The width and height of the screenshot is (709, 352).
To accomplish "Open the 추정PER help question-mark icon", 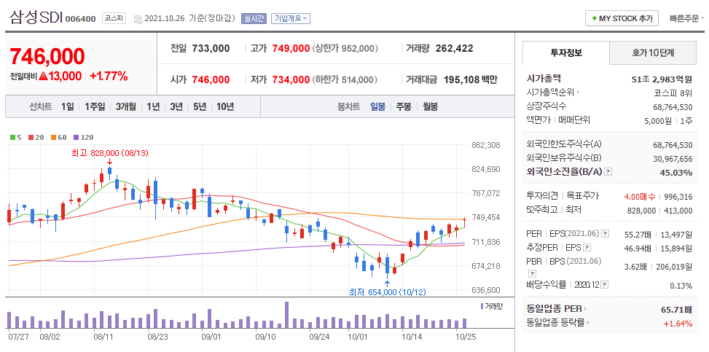I will (x=587, y=248).
